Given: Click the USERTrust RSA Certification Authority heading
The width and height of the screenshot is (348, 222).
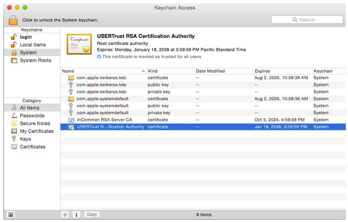Looking at the screenshot, I should 146,36.
